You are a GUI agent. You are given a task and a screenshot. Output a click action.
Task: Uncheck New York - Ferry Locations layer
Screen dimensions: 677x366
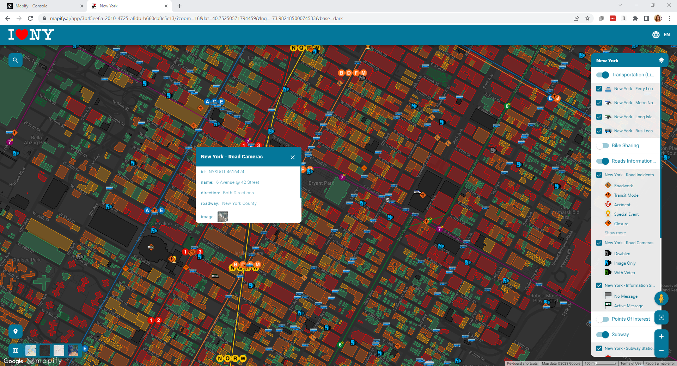click(x=599, y=89)
